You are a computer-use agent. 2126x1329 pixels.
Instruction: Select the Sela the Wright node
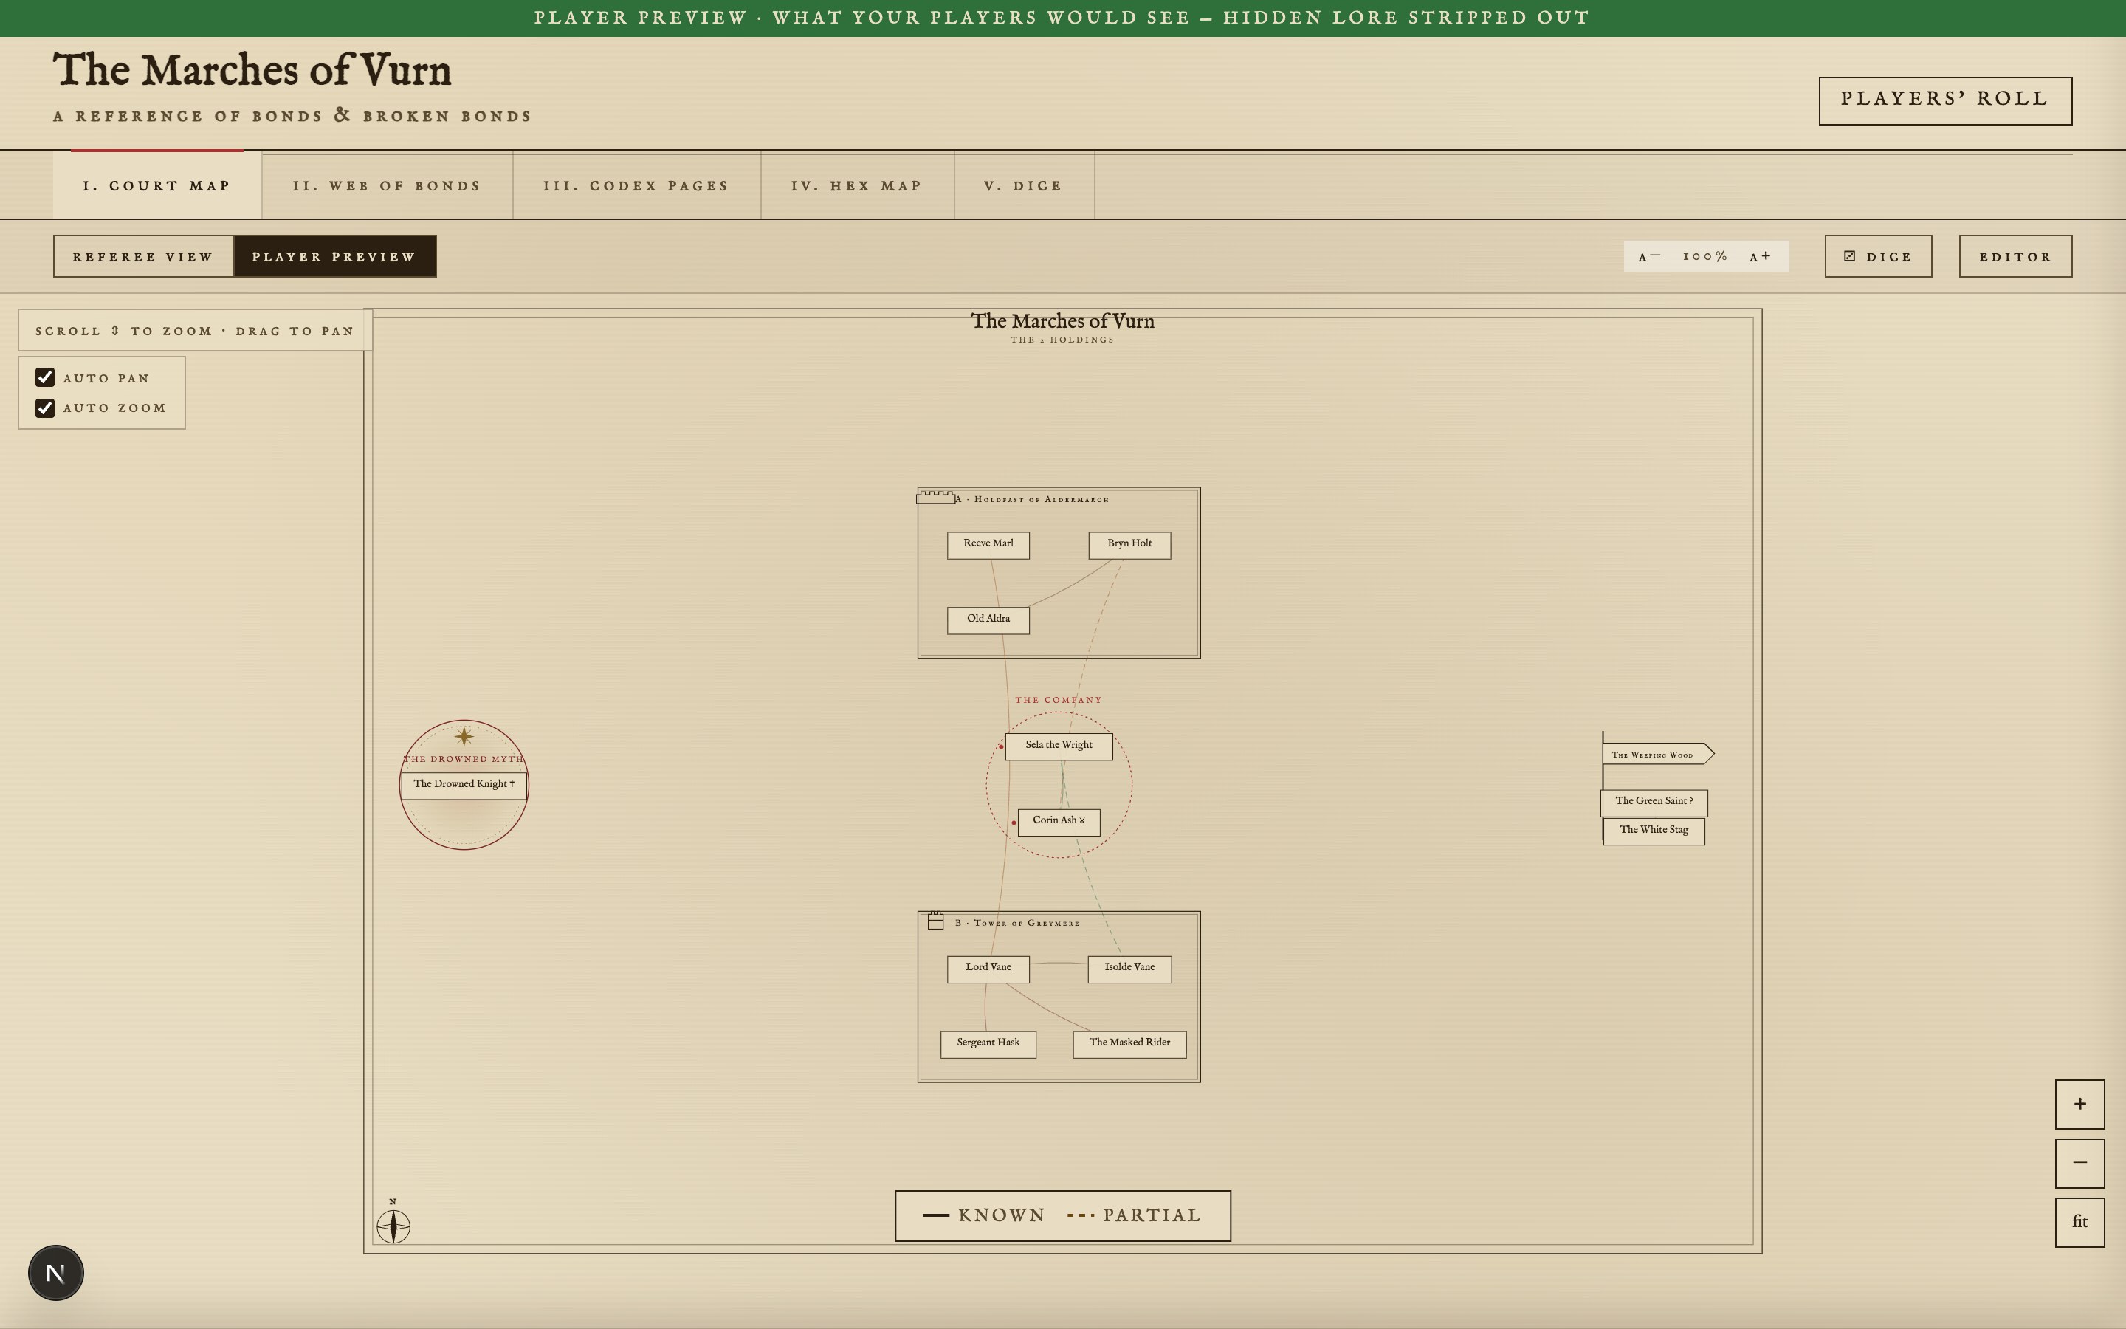pyautogui.click(x=1059, y=746)
